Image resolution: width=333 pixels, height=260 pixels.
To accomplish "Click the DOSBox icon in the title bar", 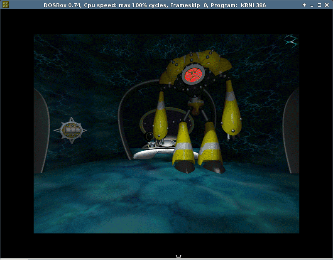I will click(x=6, y=5).
